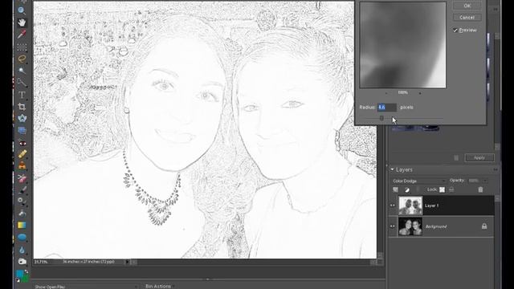Create a new adjustment layer
The width and height of the screenshot is (514, 289).
[407, 189]
